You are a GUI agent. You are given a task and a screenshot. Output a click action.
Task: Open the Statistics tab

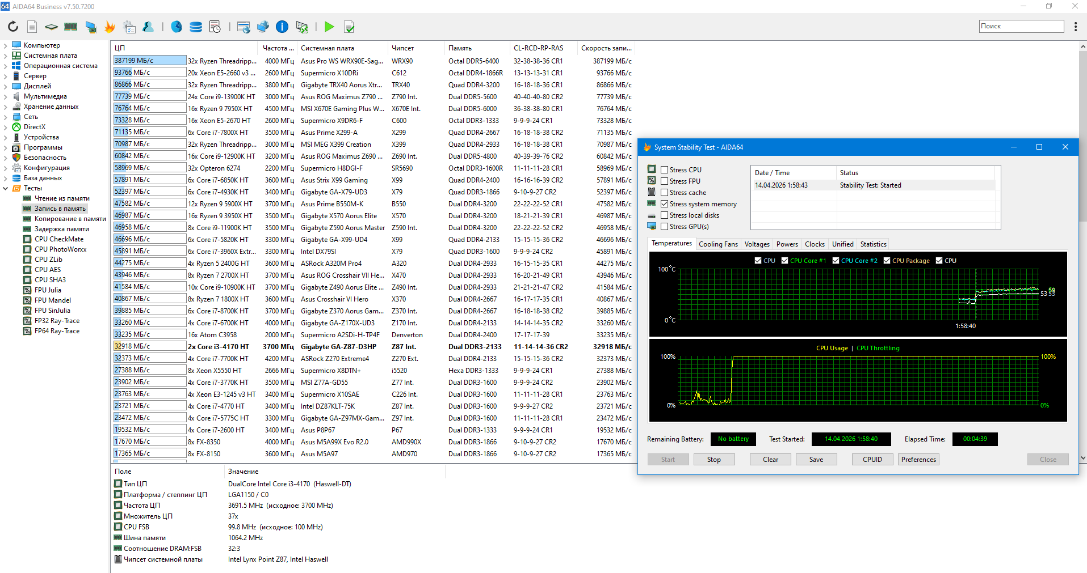873,244
